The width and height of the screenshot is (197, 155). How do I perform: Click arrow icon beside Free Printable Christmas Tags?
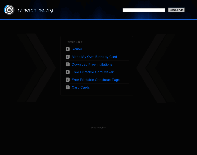tap(68, 80)
